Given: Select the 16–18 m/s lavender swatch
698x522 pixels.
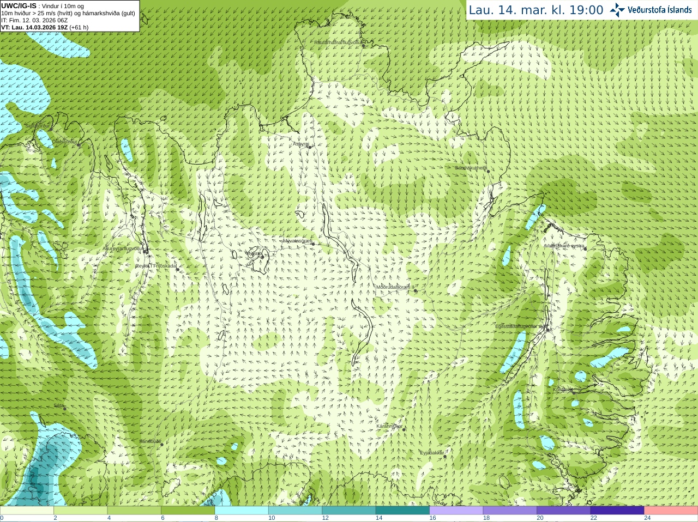Looking at the screenshot, I should point(456,511).
